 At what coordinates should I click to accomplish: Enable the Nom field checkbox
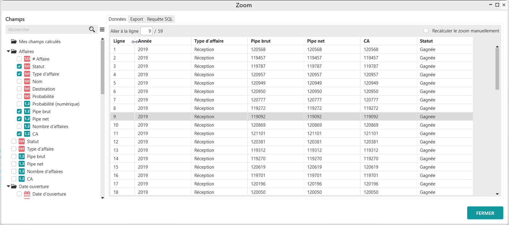(19, 81)
